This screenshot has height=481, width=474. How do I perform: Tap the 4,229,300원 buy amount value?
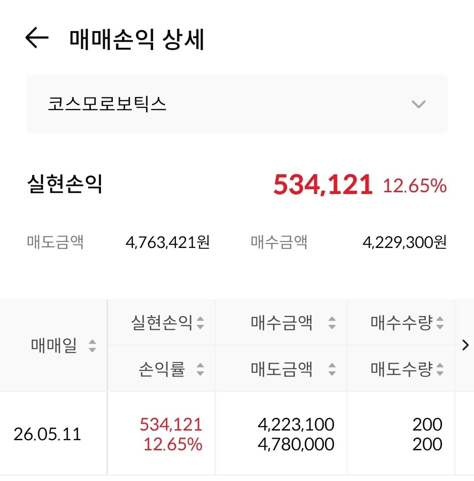pyautogui.click(x=404, y=242)
